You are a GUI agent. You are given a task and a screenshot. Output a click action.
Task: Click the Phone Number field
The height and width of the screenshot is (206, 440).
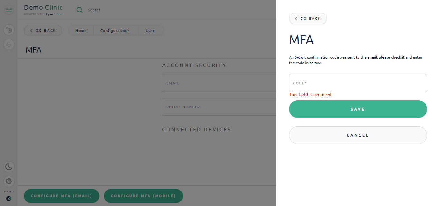click(219, 107)
